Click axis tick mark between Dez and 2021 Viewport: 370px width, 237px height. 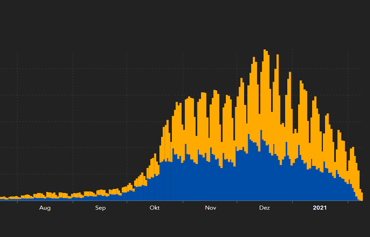[292, 202]
